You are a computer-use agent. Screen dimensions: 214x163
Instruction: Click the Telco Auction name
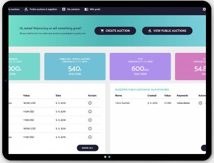coord(122,103)
